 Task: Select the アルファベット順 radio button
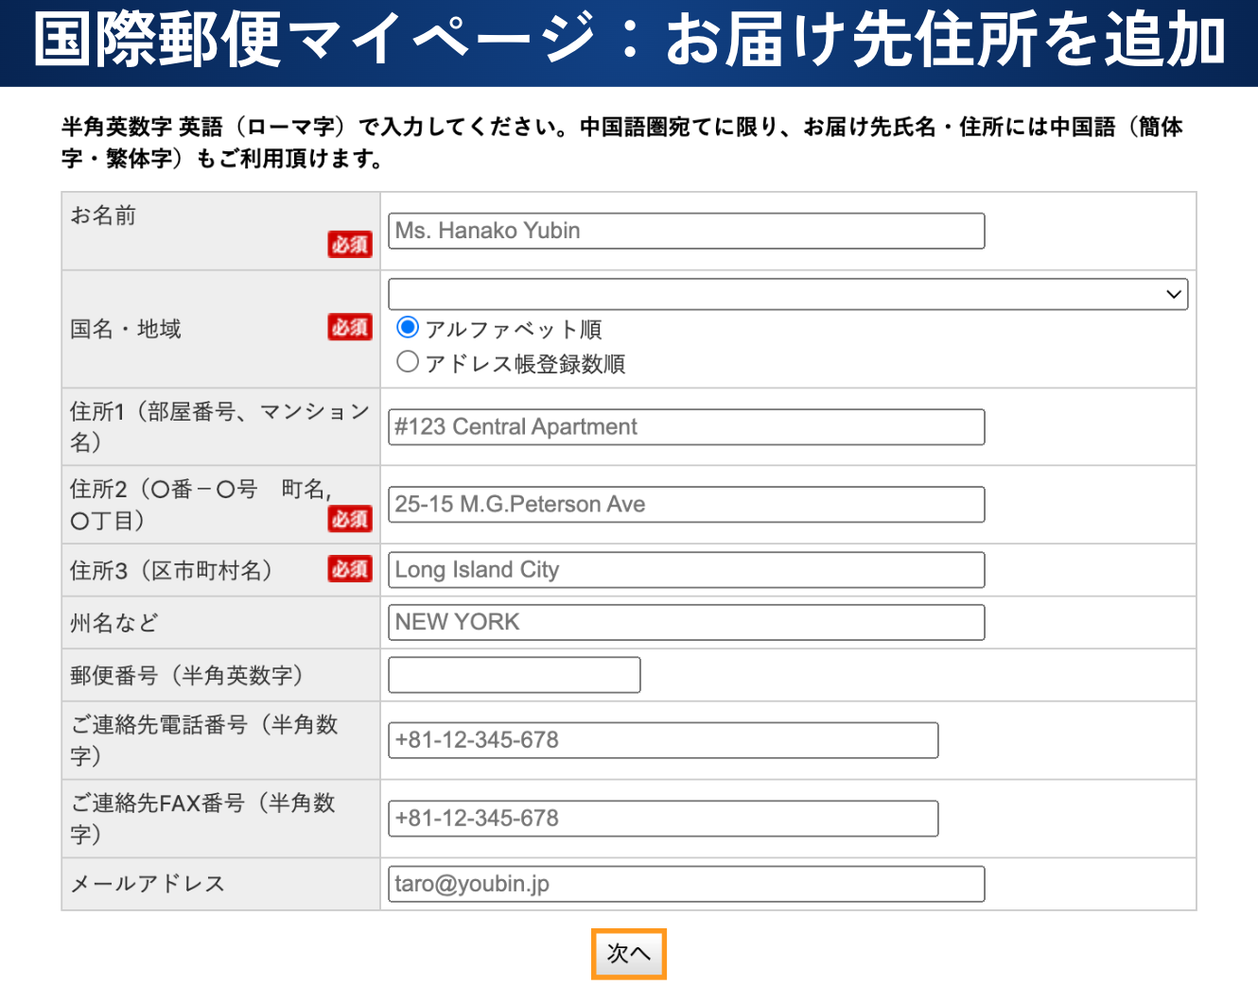(x=408, y=328)
